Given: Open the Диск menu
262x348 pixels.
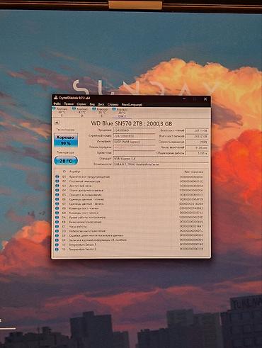Looking at the screenshot, I should 101,104.
